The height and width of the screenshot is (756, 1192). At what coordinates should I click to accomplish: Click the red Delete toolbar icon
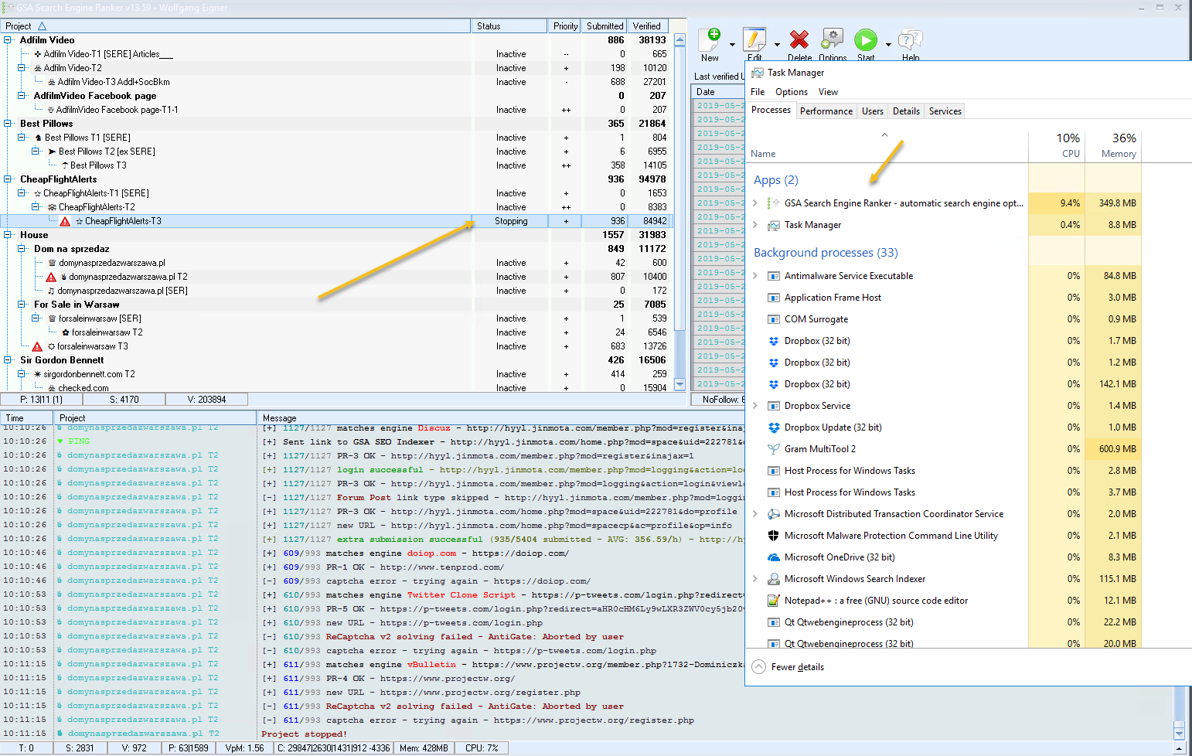point(799,39)
